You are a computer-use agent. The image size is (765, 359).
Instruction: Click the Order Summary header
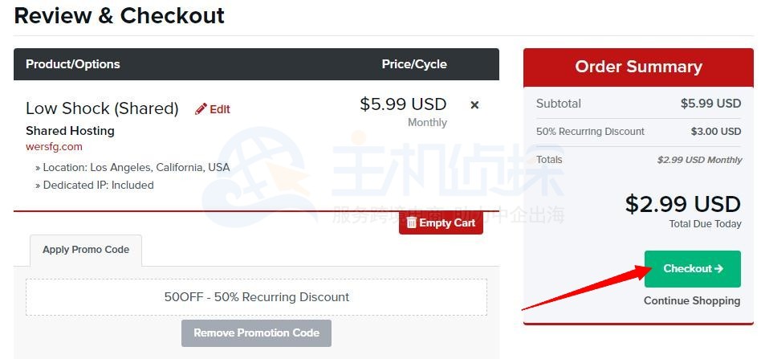coord(638,67)
